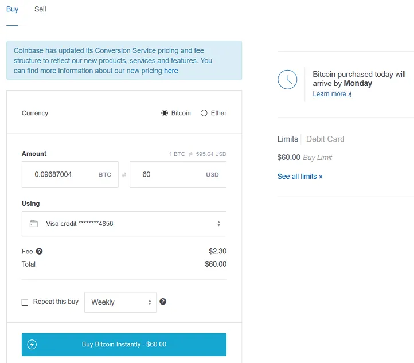Click Buy Bitcoin Instantly - $60.00 button

124,344
